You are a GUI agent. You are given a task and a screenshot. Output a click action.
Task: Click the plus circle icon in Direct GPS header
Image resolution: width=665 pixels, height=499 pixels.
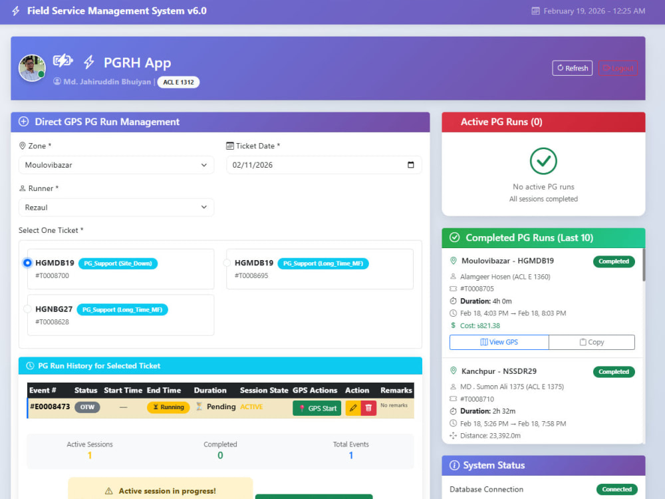click(24, 122)
